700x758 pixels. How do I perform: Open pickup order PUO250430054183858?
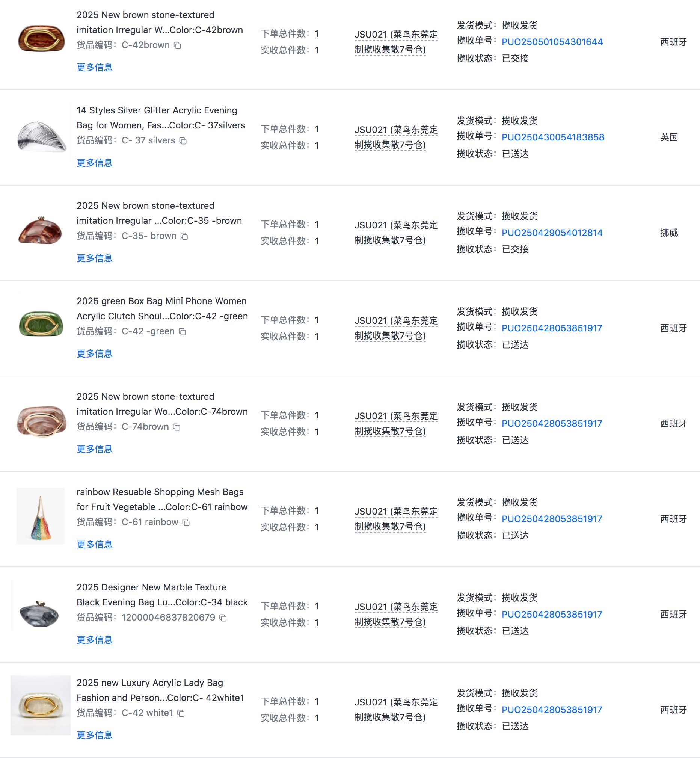pyautogui.click(x=553, y=137)
